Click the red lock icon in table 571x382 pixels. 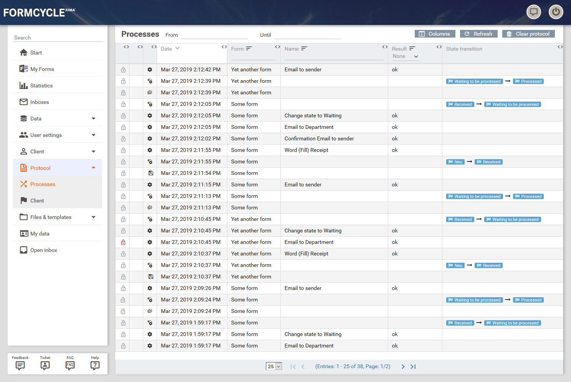123,242
